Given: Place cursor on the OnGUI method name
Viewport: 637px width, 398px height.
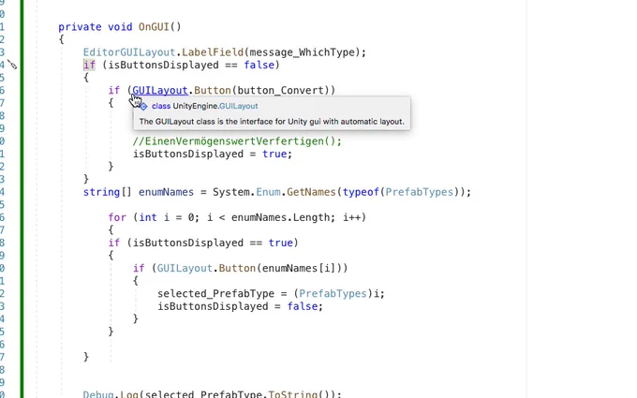Looking at the screenshot, I should (x=154, y=27).
